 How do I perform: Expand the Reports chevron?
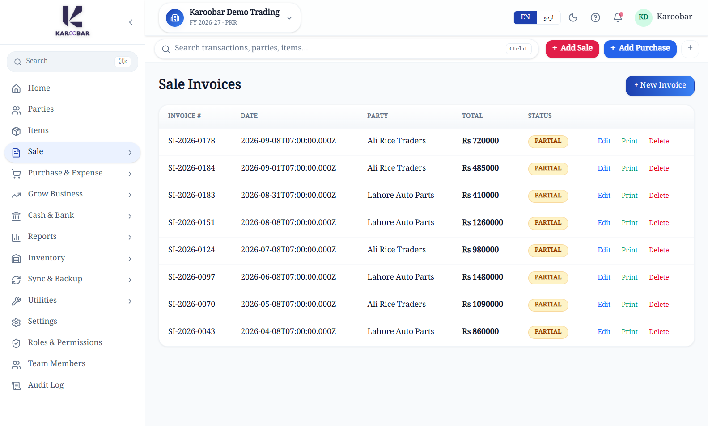130,238
